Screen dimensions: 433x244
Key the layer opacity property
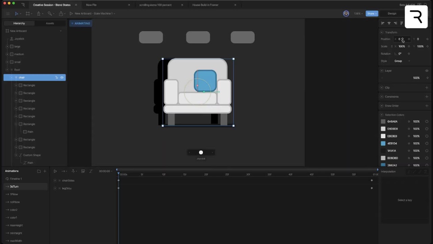pos(427,78)
